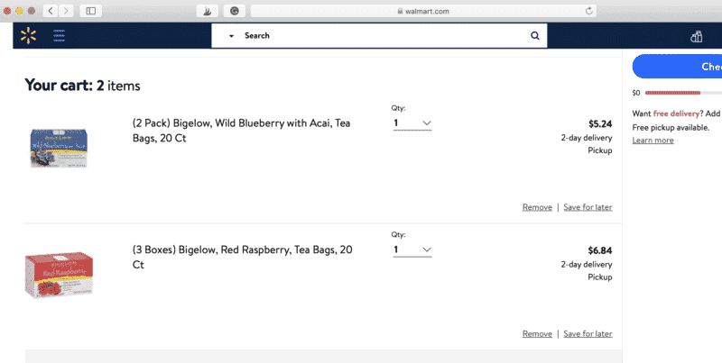722x363 pixels.
Task: Expand Qty dropdown for Red Raspberry tea
Action: pos(412,250)
